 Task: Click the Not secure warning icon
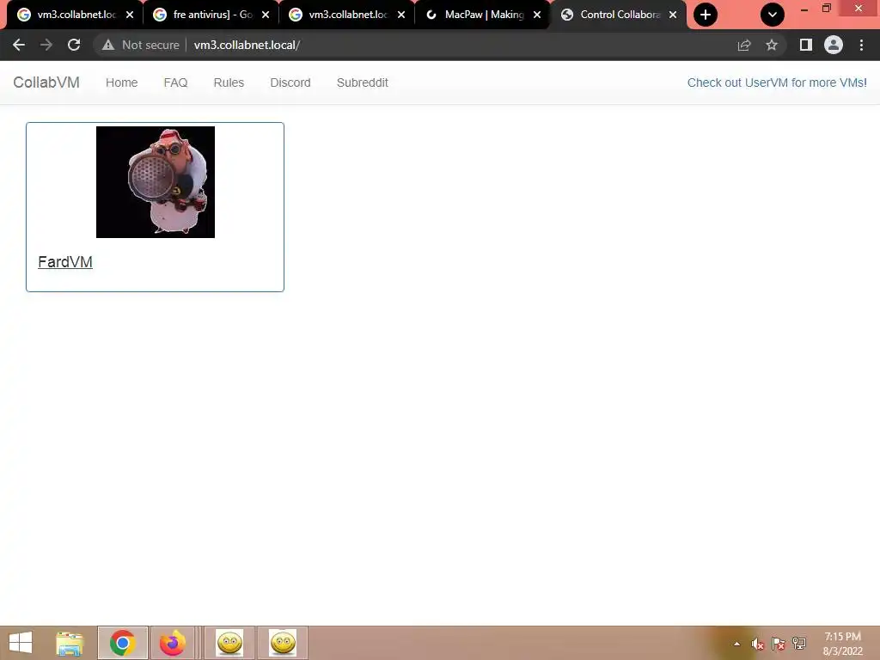(x=107, y=45)
